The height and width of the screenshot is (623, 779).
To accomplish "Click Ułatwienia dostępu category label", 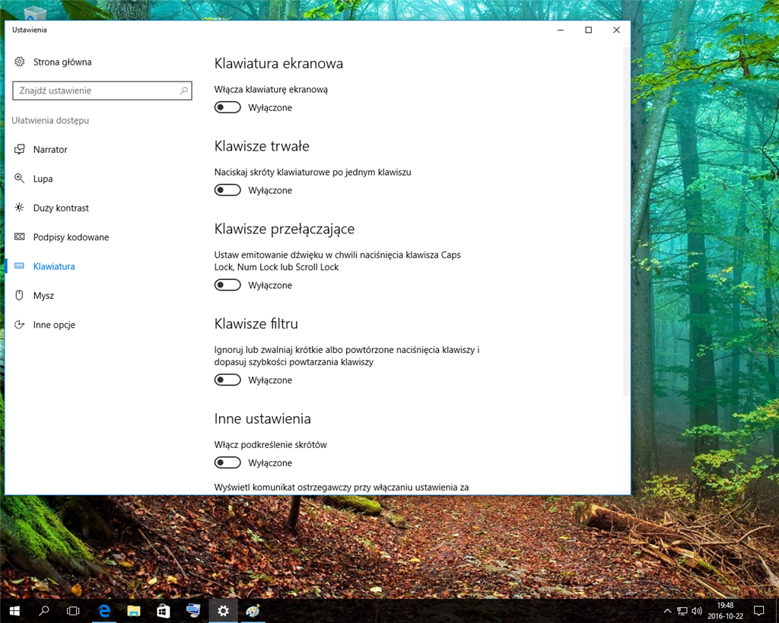I will [x=50, y=120].
